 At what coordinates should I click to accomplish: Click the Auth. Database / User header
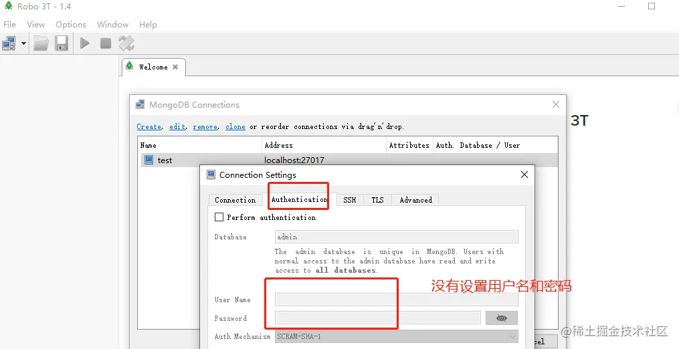pos(496,145)
